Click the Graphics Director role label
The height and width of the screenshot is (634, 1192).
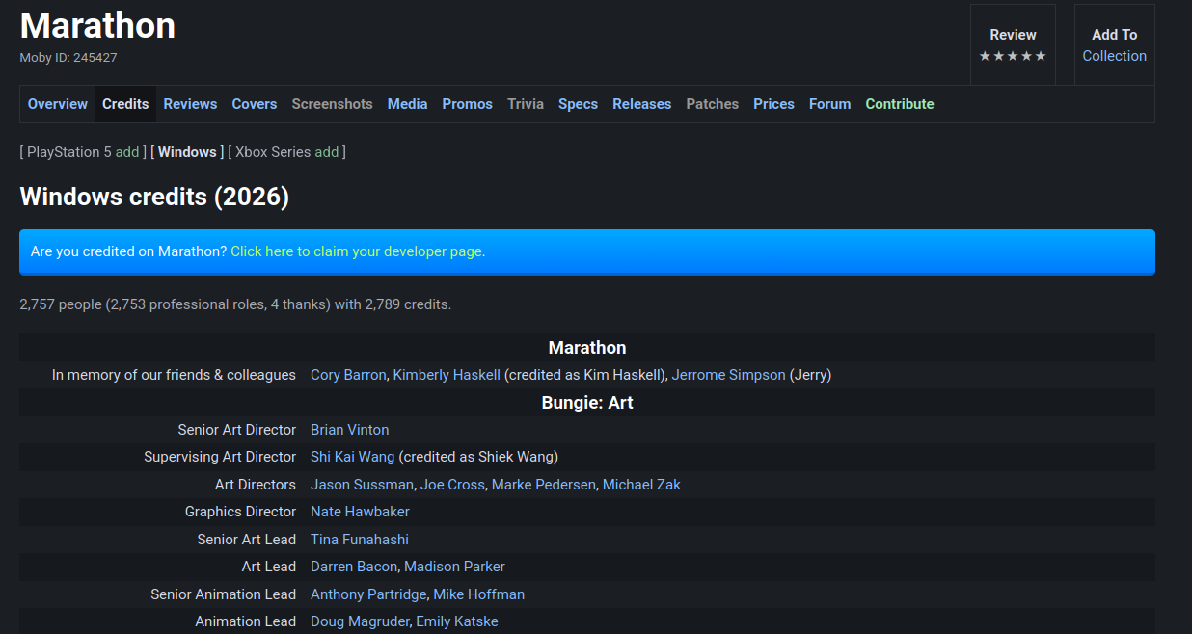click(241, 512)
